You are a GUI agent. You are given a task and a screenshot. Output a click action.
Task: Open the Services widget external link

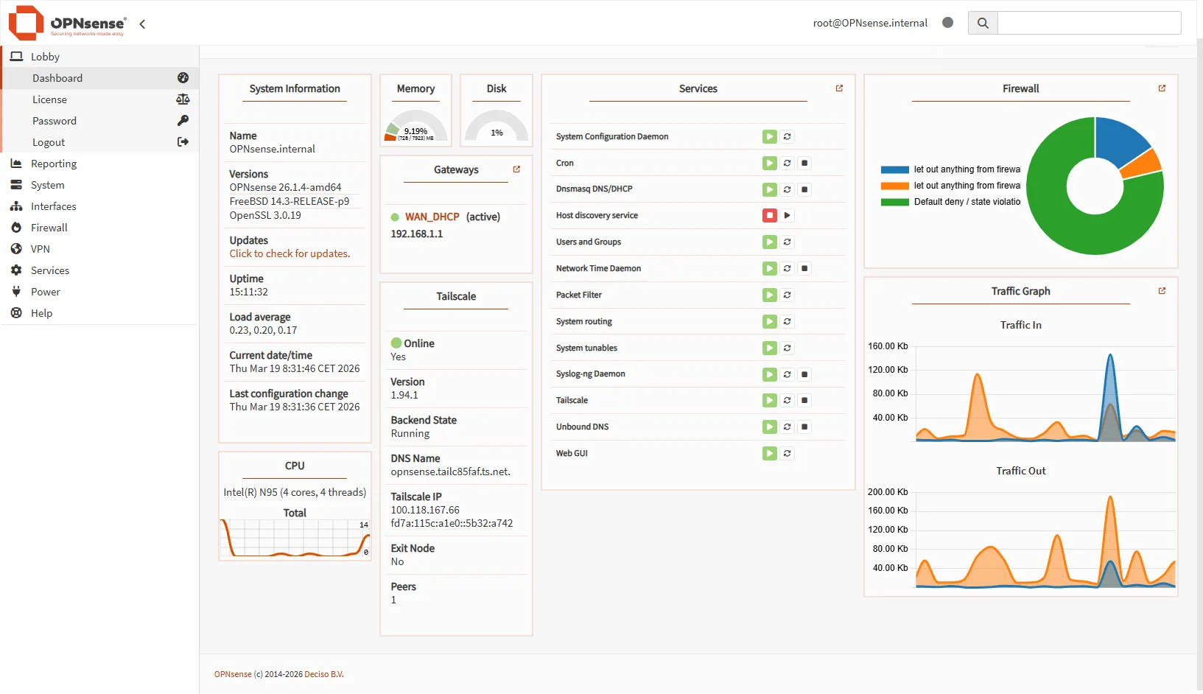click(839, 88)
